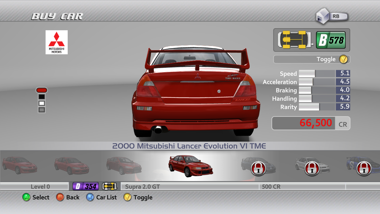Go back using the red B Back prompt

pyautogui.click(x=68, y=197)
